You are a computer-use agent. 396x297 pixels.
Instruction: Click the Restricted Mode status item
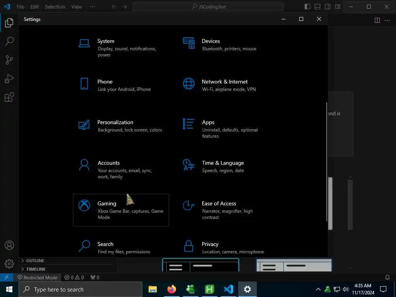pos(38,277)
